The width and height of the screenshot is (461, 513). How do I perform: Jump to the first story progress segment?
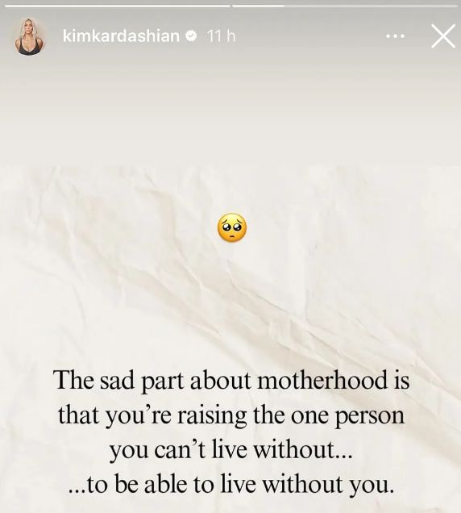point(118,6)
